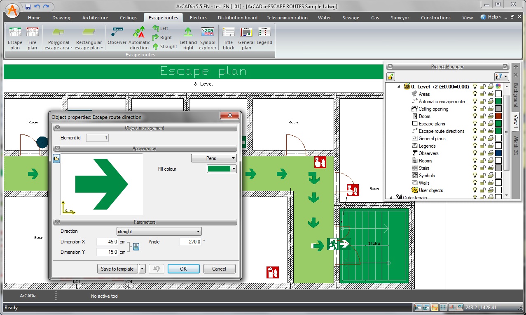Click the green Fill colour swatch
526x315 pixels.
[x=219, y=169]
